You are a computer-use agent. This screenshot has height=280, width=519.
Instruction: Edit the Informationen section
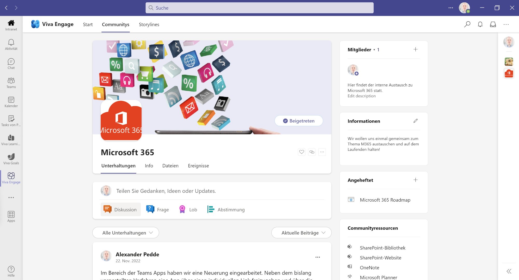pos(415,121)
